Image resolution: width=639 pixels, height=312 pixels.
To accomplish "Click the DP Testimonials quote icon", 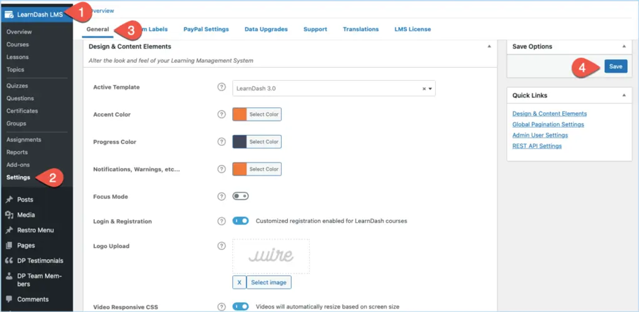I will click(x=9, y=260).
